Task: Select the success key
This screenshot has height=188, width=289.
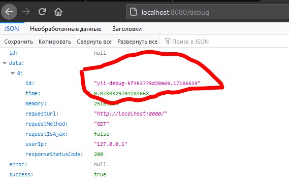Action: (21, 174)
